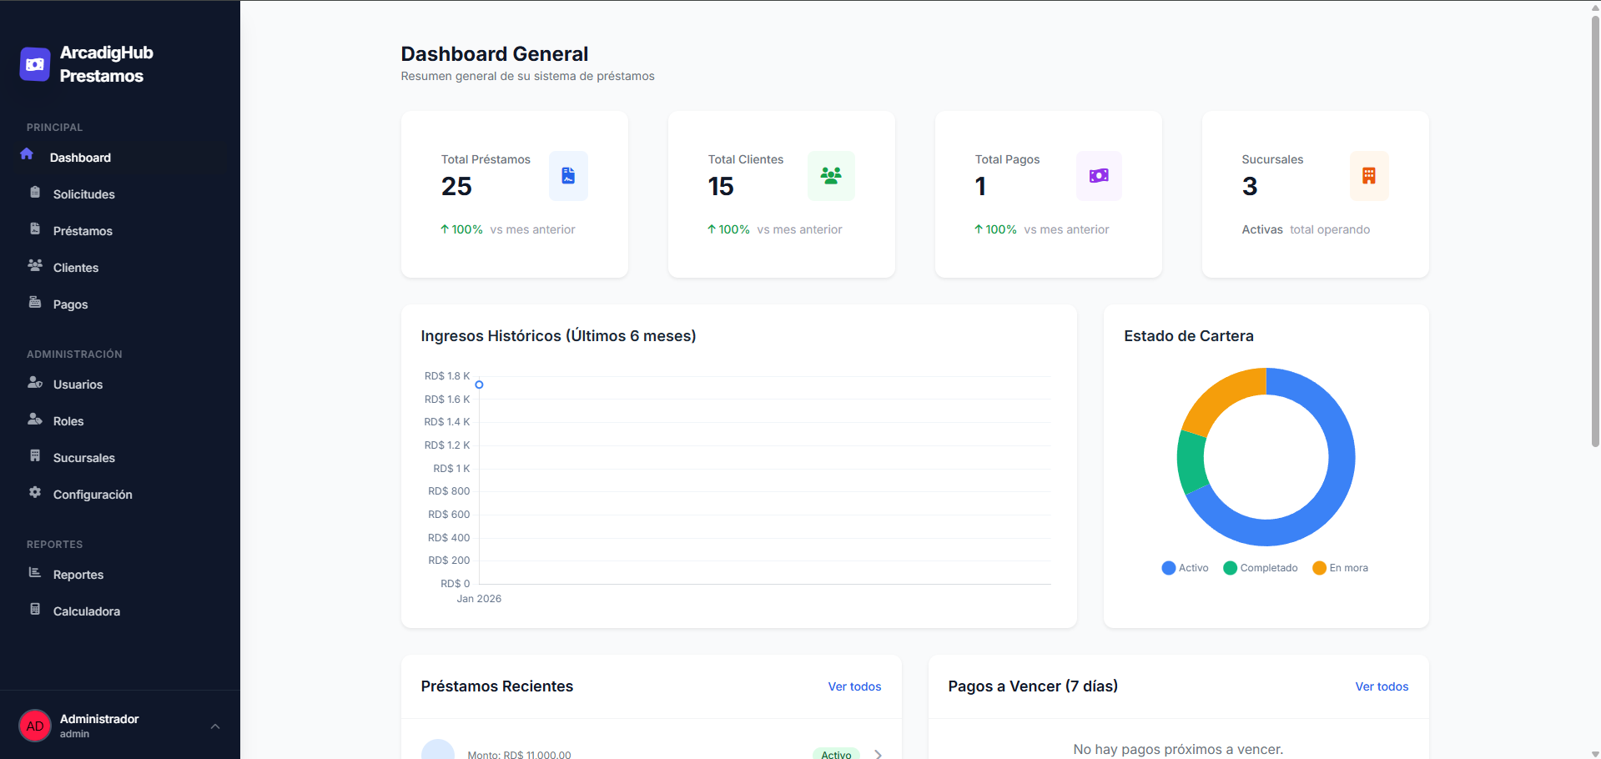The image size is (1601, 759).
Task: Click the Clientes people icon in the sidebar
Action: (x=34, y=264)
